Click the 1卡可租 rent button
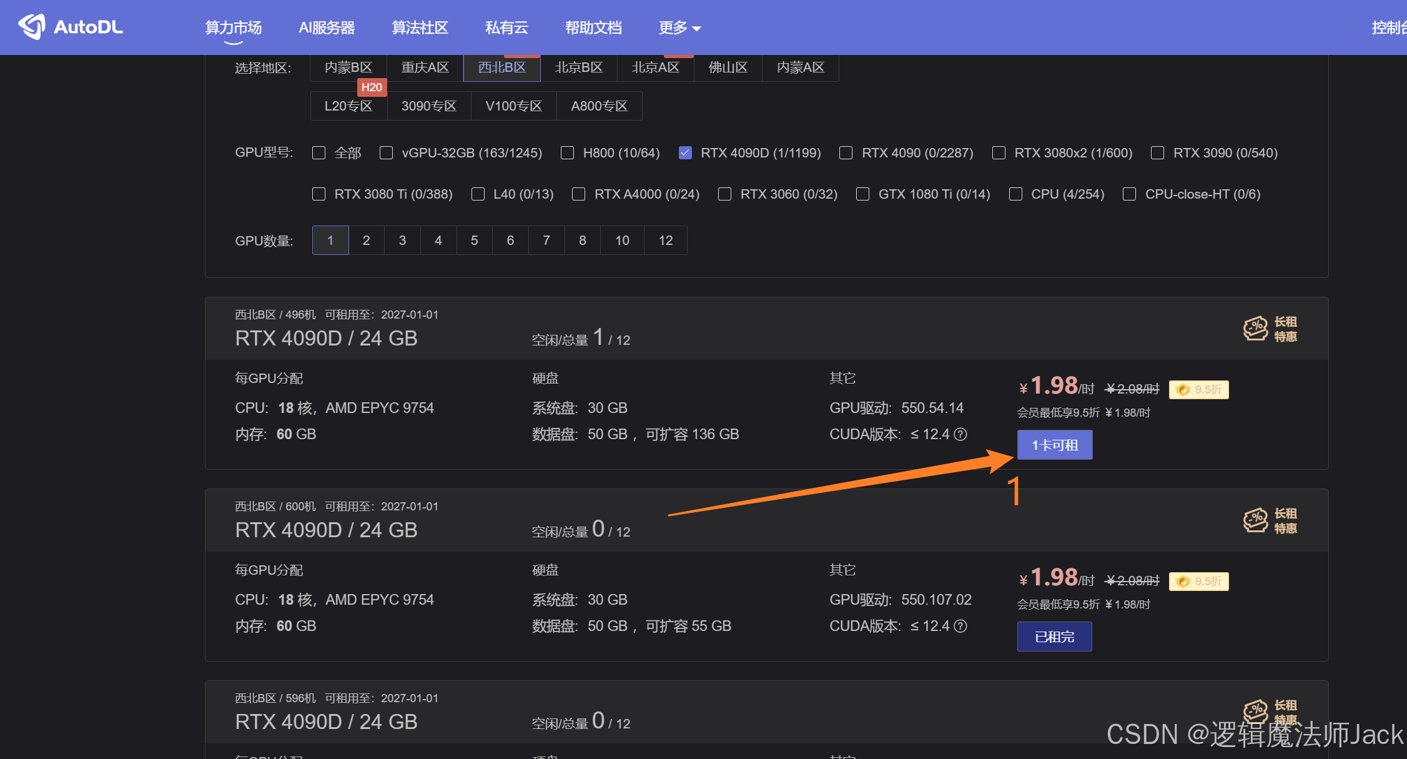The image size is (1407, 759). (x=1054, y=445)
